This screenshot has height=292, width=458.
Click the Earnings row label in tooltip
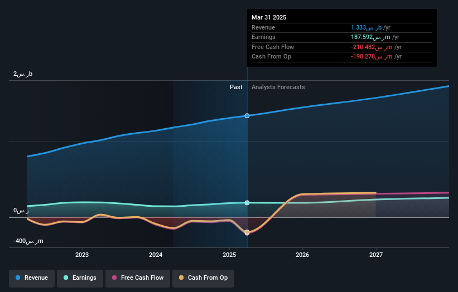click(263, 37)
